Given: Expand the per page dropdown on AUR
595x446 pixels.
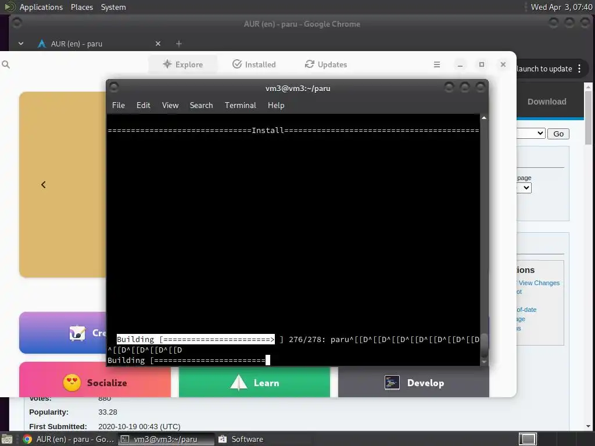Looking at the screenshot, I should 524,188.
